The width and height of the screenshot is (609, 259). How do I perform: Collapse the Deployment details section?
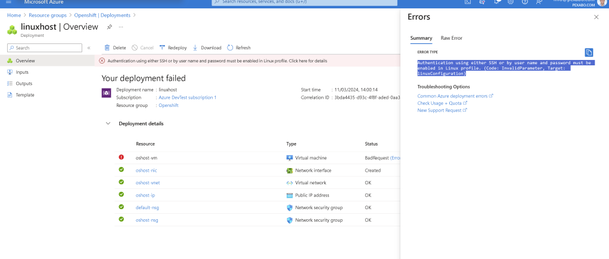click(x=108, y=124)
